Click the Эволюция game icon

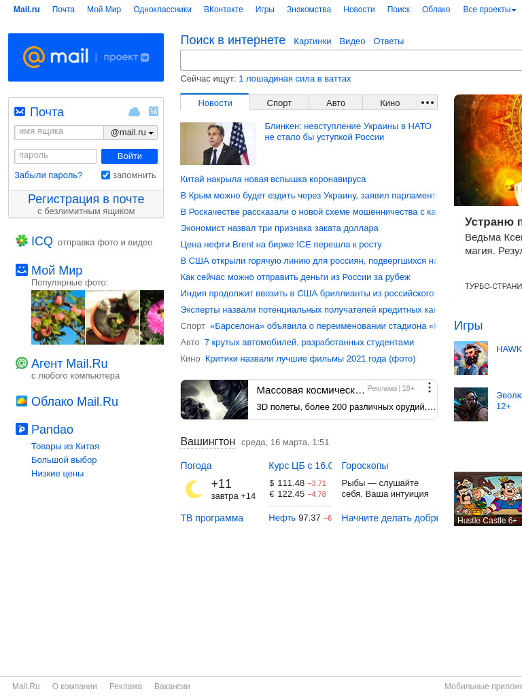[471, 404]
